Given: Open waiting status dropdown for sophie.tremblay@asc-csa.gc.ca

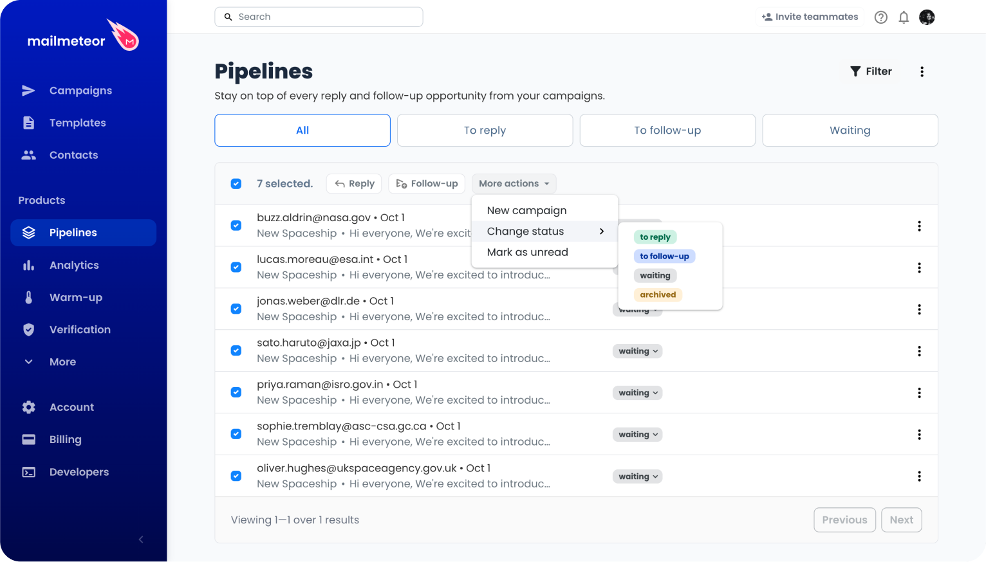Looking at the screenshot, I should click(x=637, y=435).
